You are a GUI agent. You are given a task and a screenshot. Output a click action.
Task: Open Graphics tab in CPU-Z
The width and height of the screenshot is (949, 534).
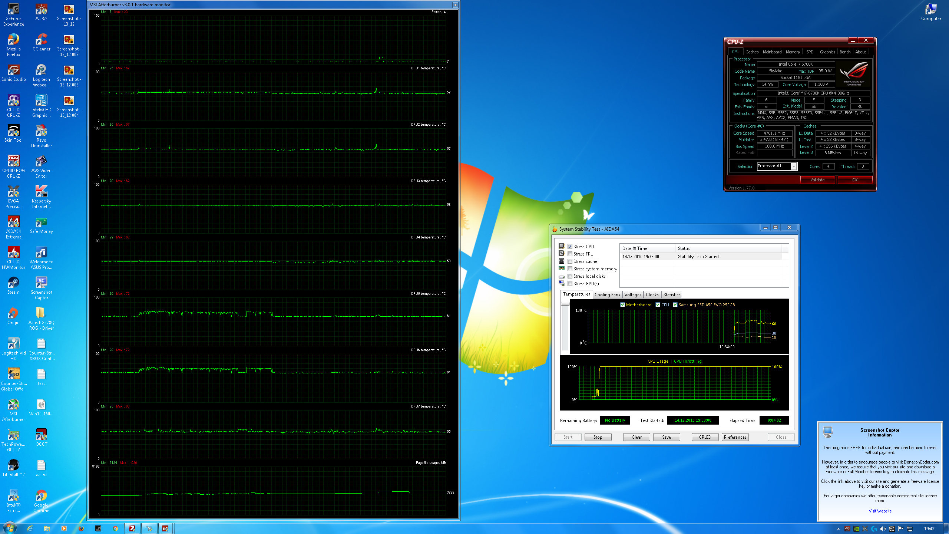tap(827, 52)
